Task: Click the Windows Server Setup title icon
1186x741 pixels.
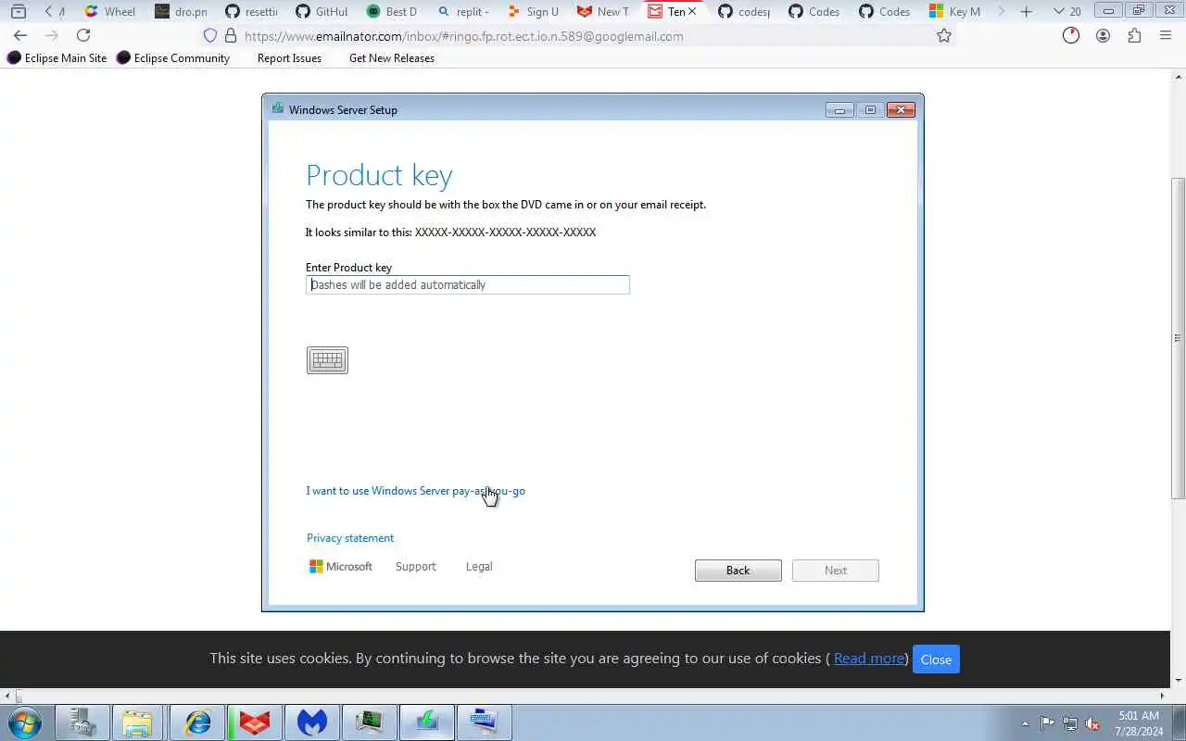Action: pos(277,108)
